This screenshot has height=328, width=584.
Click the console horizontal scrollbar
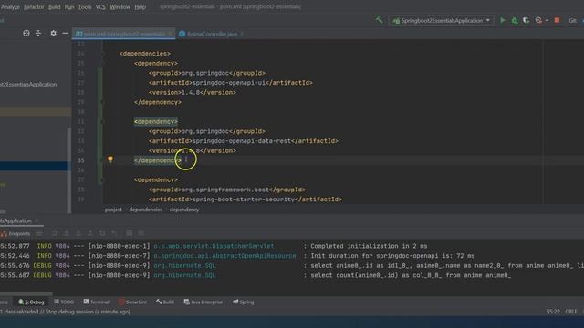pos(26,293)
